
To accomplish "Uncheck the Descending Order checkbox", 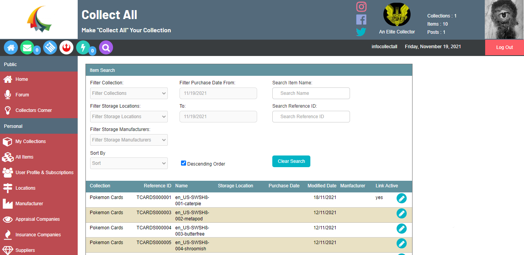I will (184, 163).
